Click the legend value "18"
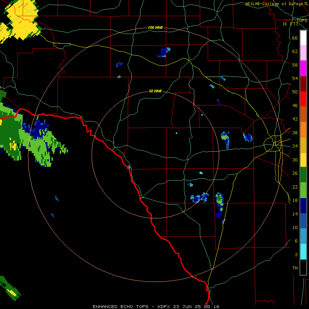Viewport: 309px width, 309px height. tap(295, 200)
